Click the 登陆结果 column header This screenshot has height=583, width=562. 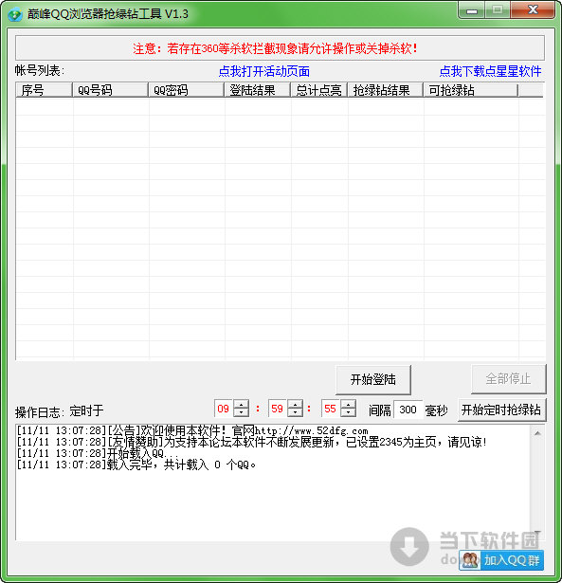(257, 90)
